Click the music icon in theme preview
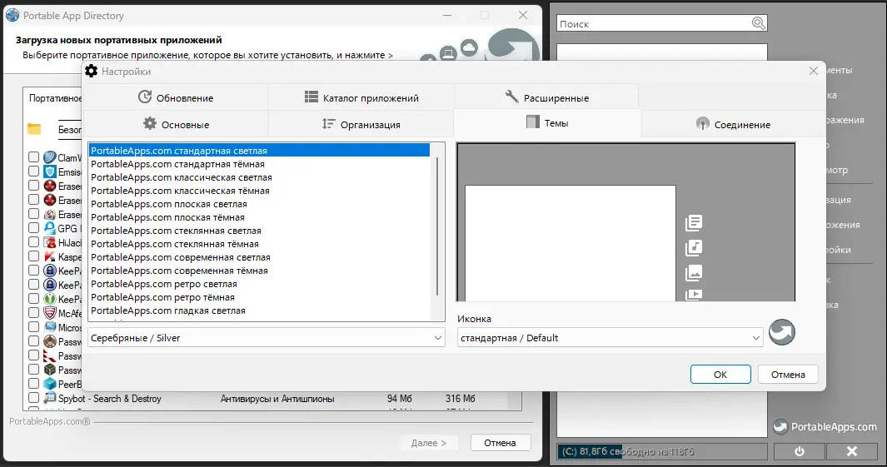This screenshot has width=887, height=467. point(694,247)
